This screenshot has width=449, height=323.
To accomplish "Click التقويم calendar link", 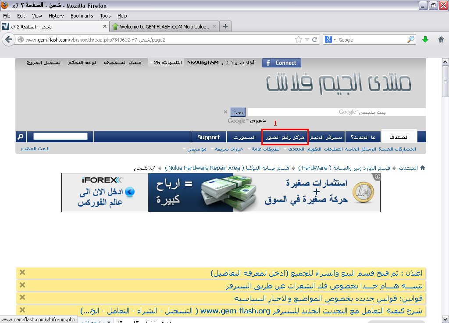I will click(x=314, y=149).
